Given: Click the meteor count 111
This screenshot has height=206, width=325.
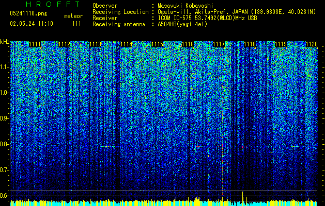Looking at the screenshot, I should point(76,24).
